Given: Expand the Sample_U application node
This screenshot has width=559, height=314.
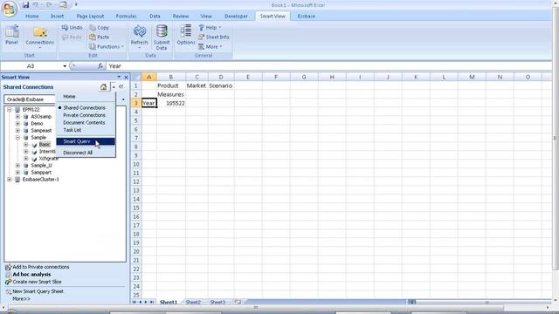Looking at the screenshot, I should [17, 166].
